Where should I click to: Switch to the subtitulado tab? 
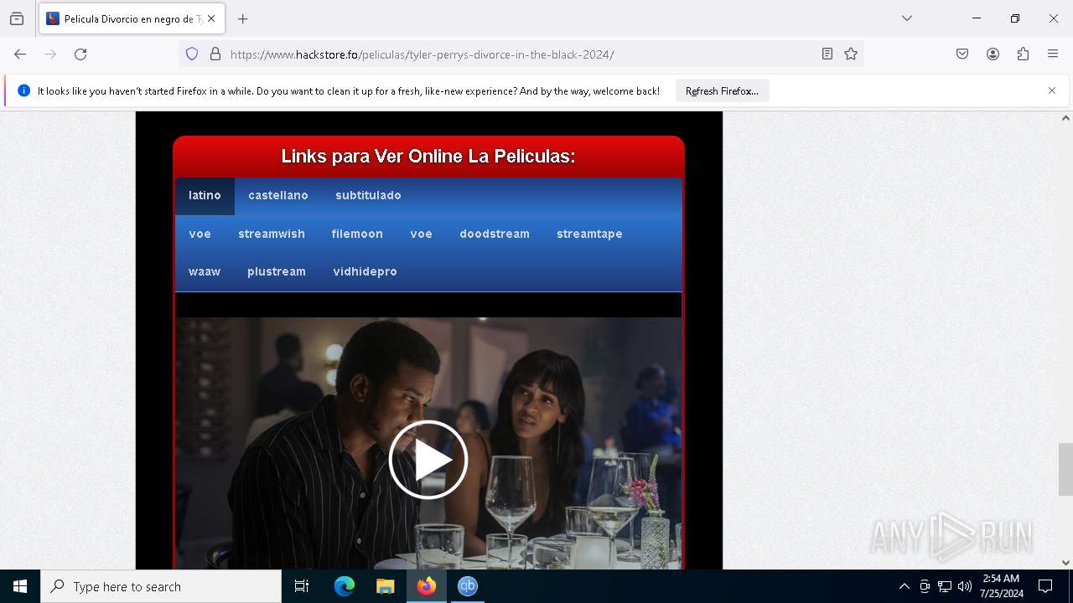coord(368,195)
